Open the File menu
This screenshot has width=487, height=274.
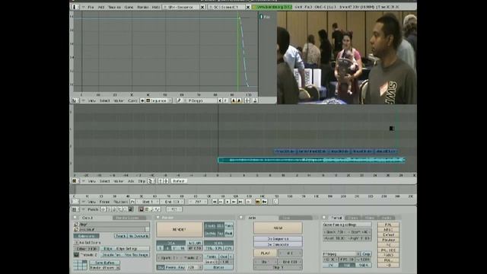(x=91, y=7)
